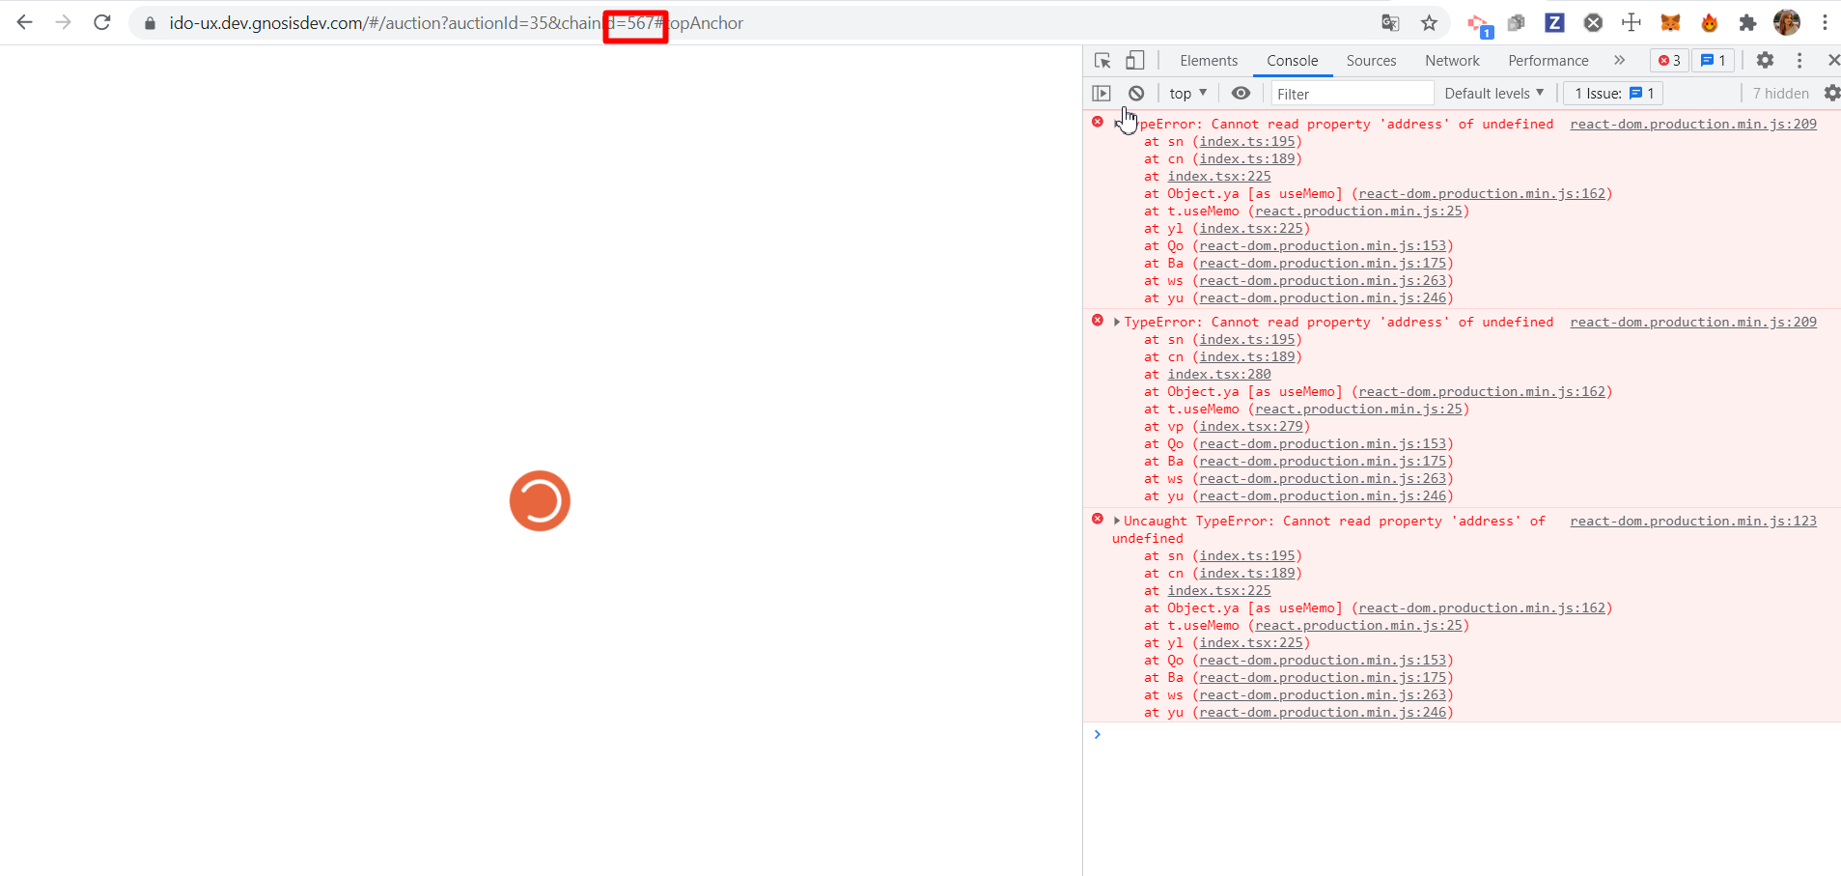Viewport: 1841px width, 876px height.
Task: Open console settings gear icon
Action: [x=1831, y=93]
